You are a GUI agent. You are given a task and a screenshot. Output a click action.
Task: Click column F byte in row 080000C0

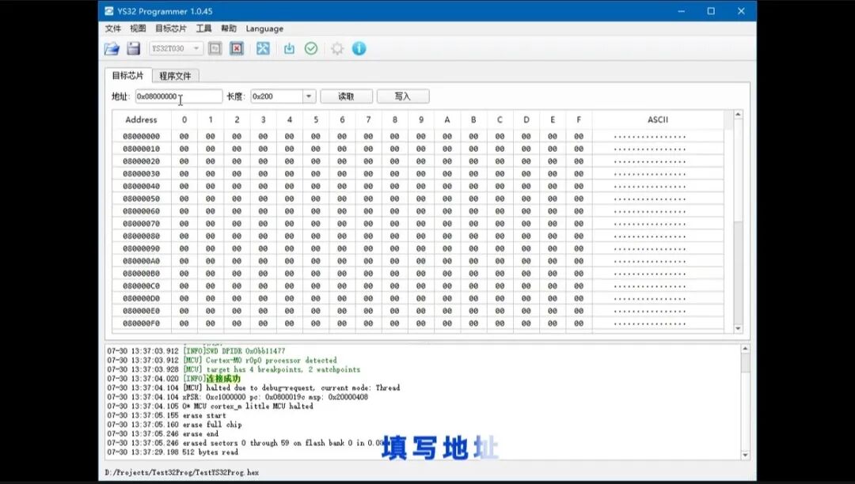tap(579, 285)
